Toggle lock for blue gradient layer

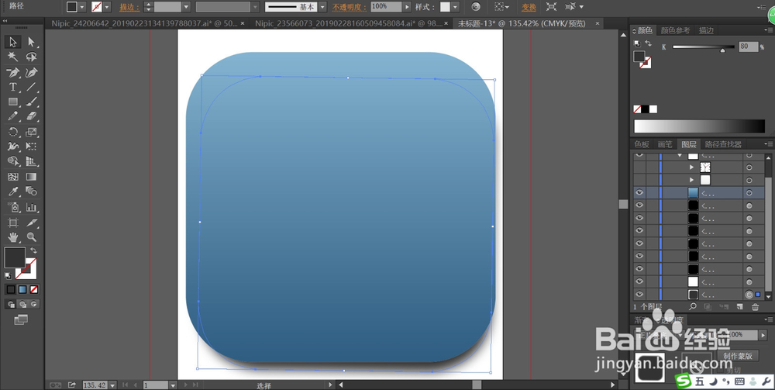click(x=652, y=193)
